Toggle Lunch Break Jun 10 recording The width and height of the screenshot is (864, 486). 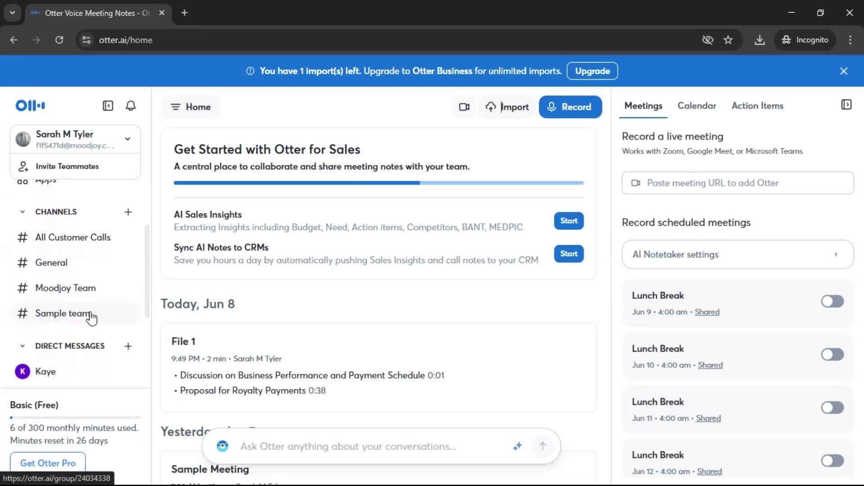click(832, 355)
